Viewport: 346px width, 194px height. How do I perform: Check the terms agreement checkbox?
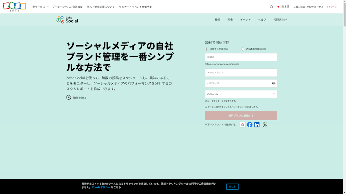pyautogui.click(x=206, y=107)
